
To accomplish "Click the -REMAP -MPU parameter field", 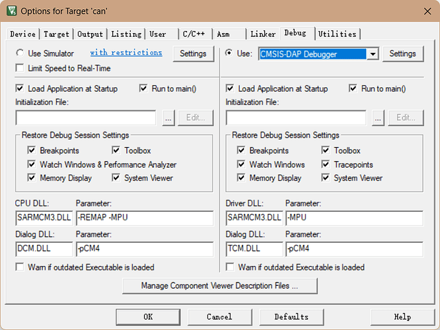I will pyautogui.click(x=145, y=218).
